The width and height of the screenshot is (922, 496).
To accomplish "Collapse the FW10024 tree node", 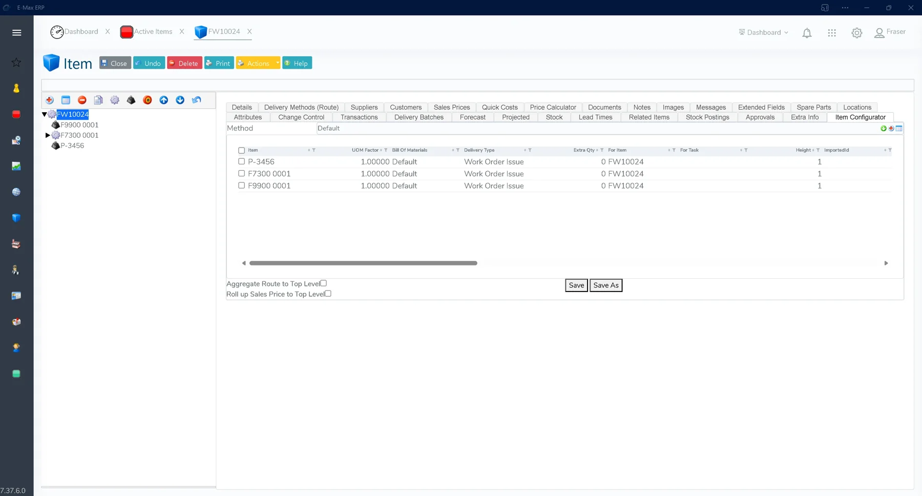I will click(45, 114).
